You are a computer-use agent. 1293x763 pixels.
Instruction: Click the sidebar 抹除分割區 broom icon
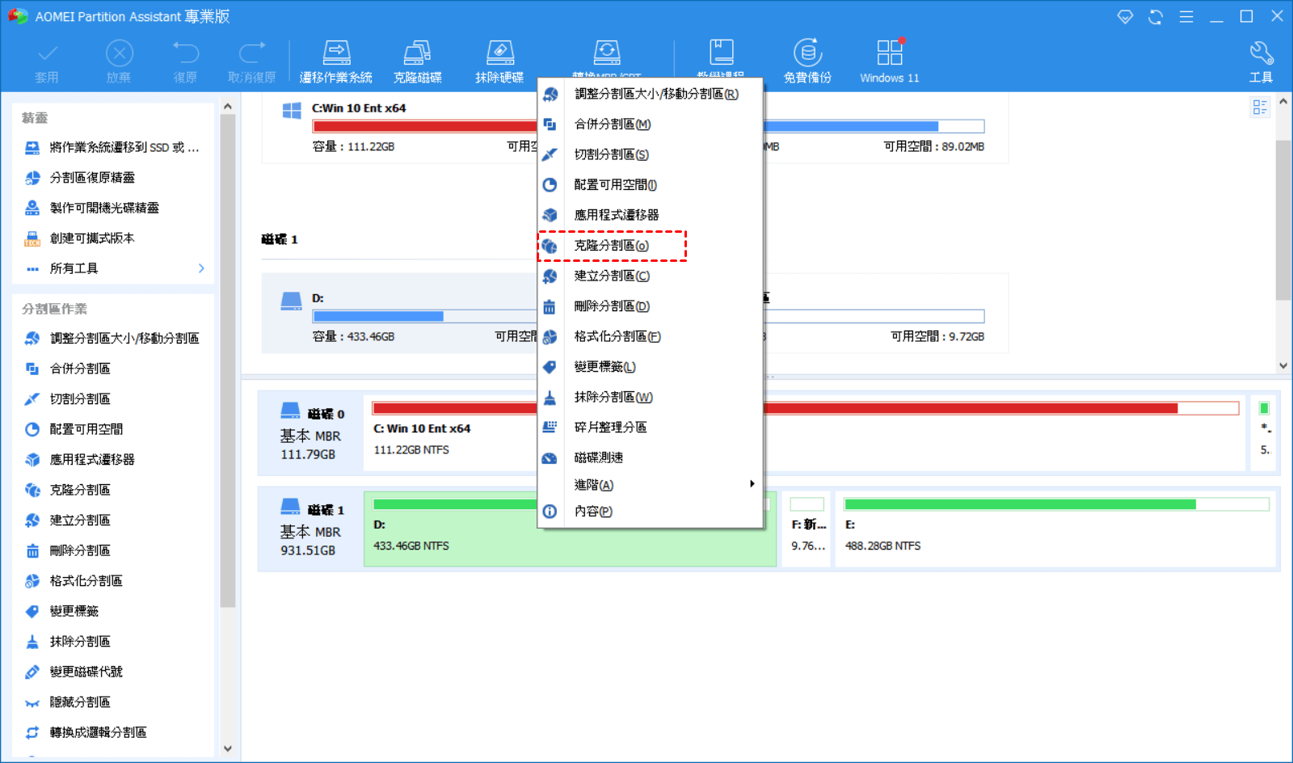point(32,642)
